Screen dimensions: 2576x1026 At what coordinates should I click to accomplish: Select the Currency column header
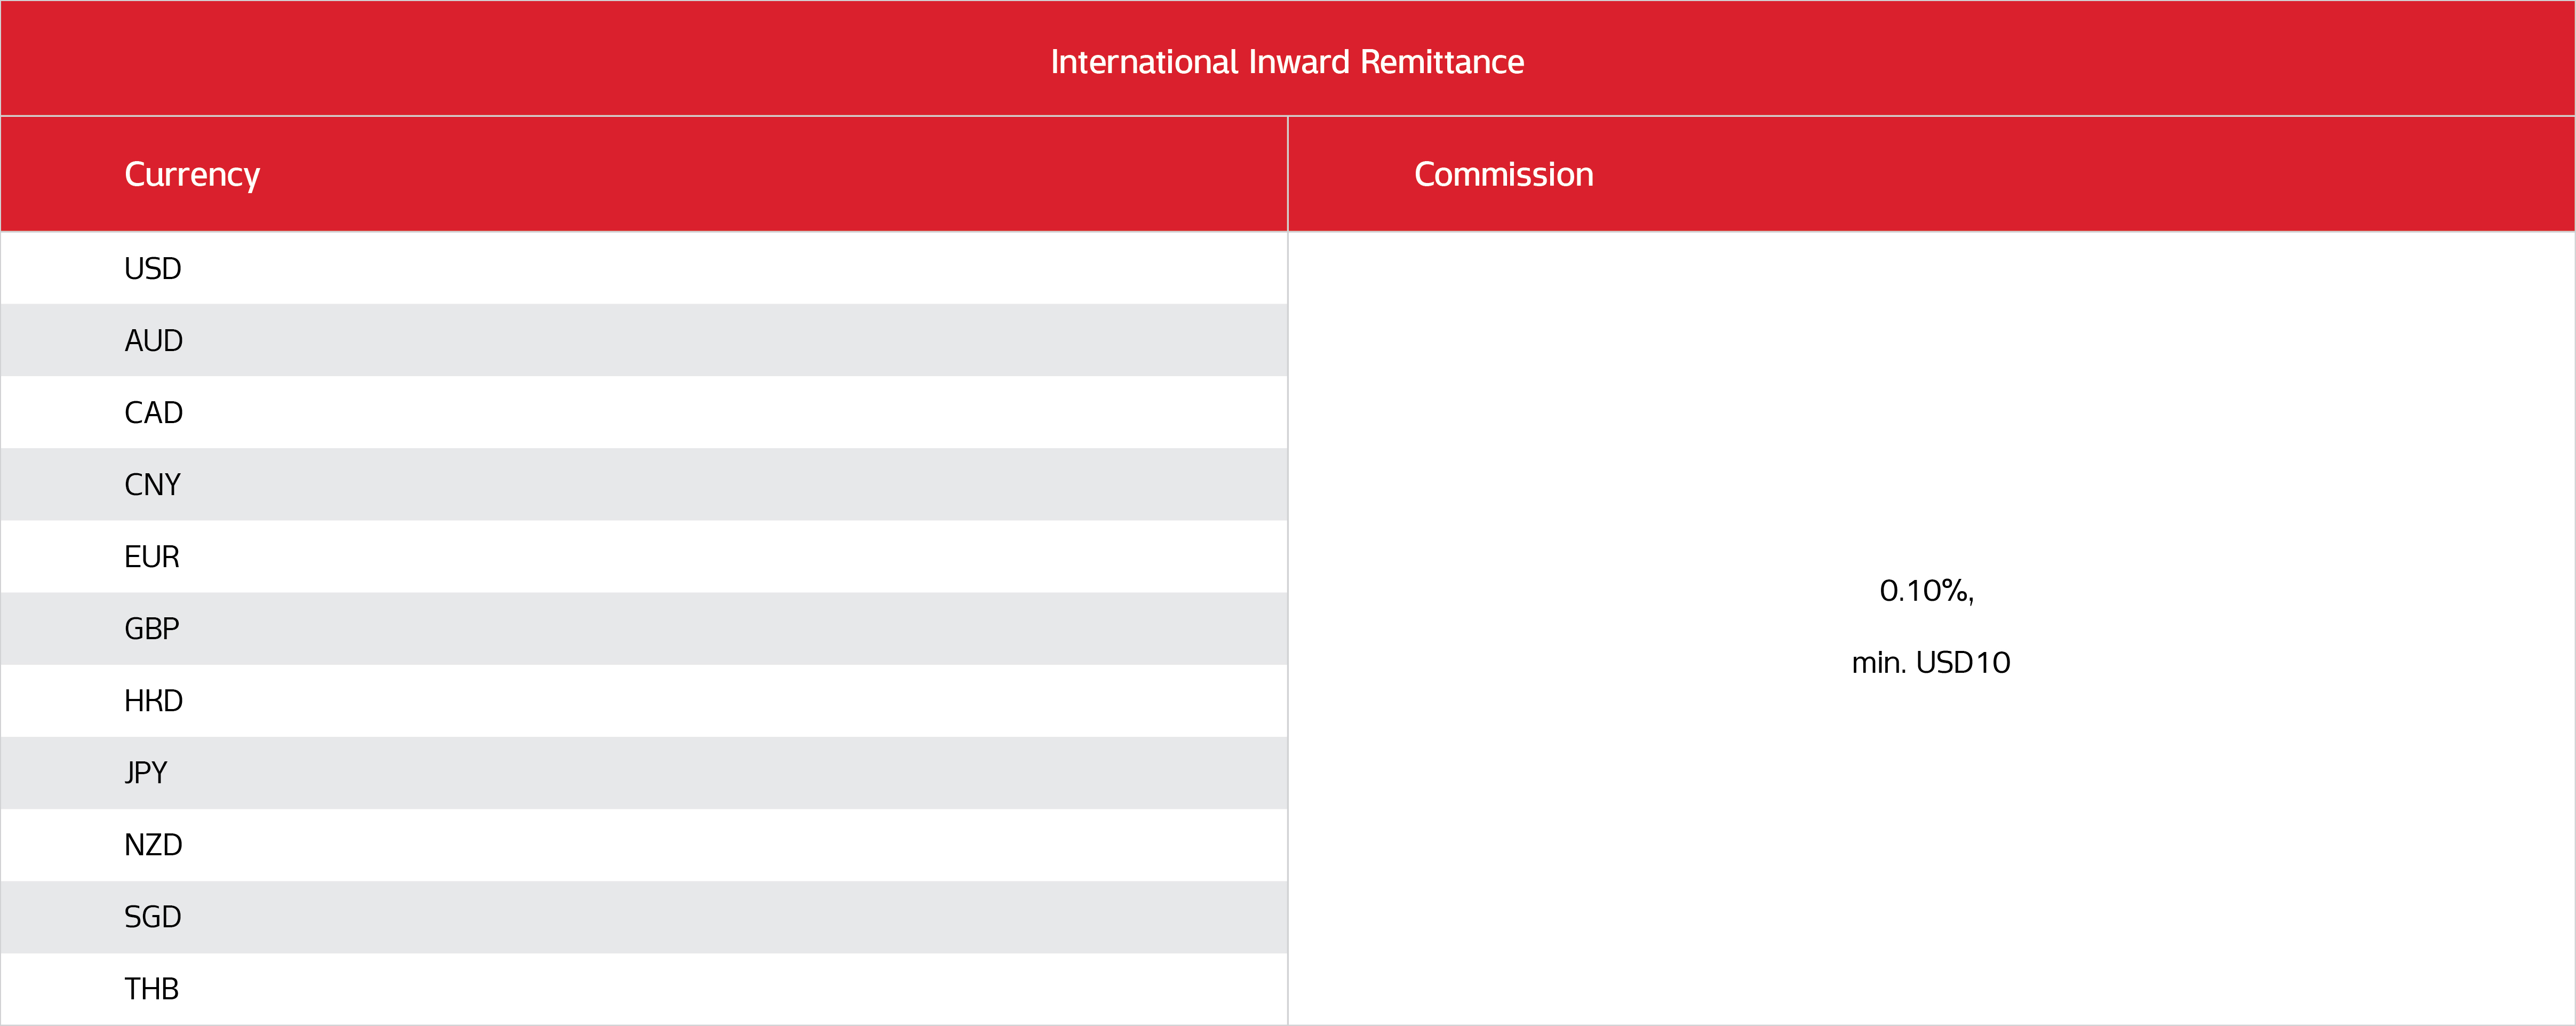pos(192,175)
